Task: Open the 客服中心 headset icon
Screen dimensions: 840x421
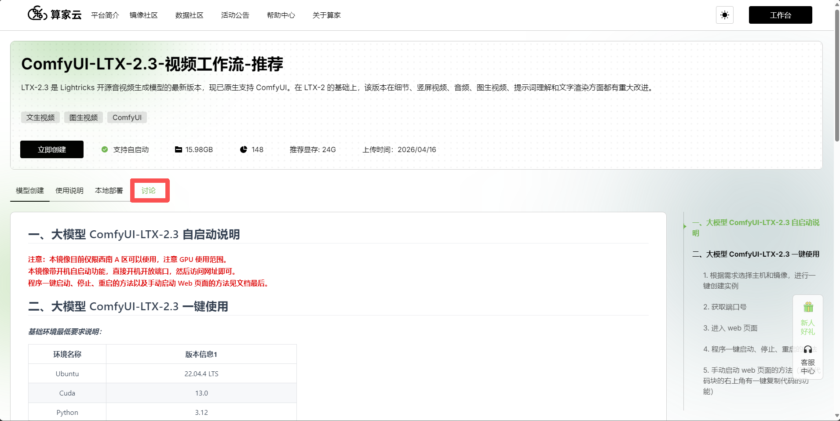Action: (808, 349)
